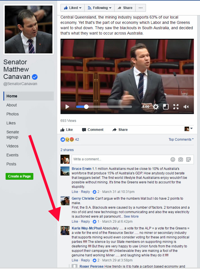Screen dimensions: 200x269
Task: Click Karla Way-McPhail's avatar thumbnail
Action: (x=65, y=231)
